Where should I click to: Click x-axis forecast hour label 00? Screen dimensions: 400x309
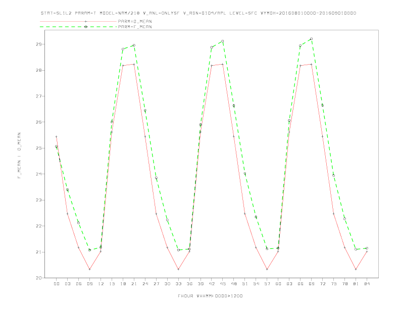click(57, 284)
